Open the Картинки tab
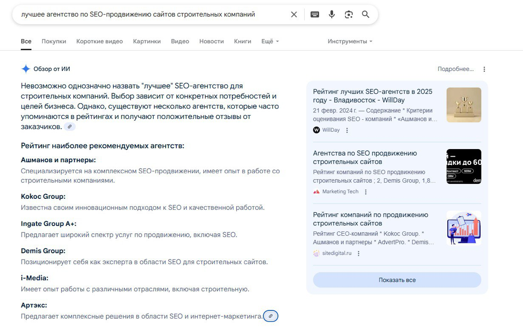This screenshot has width=523, height=330. [x=147, y=41]
